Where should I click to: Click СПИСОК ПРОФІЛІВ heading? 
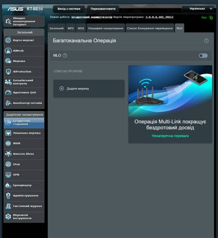(x=68, y=71)
